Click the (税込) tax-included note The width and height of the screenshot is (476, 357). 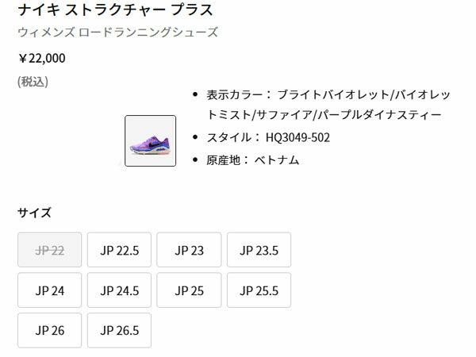(32, 80)
